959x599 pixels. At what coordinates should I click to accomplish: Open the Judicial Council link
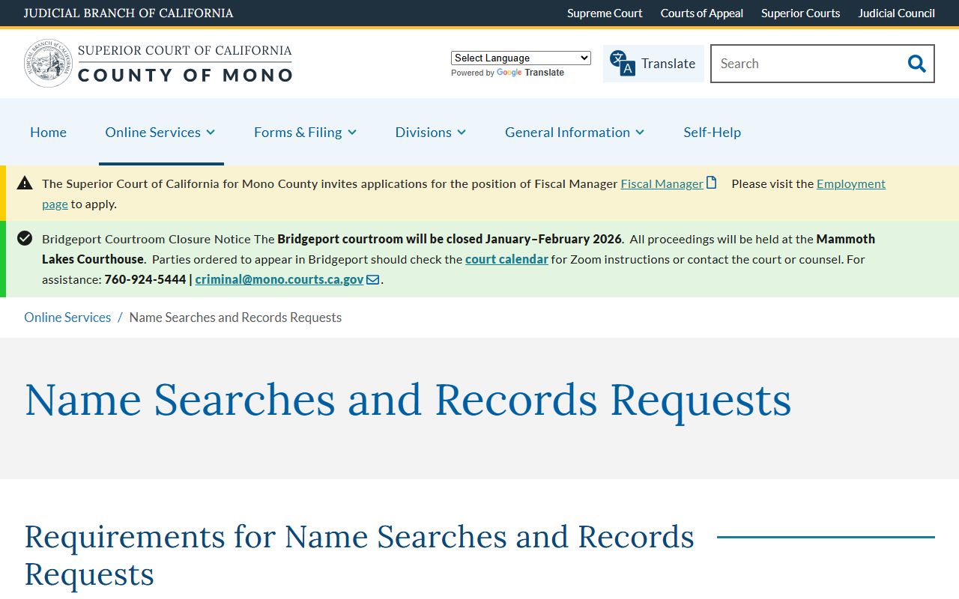[896, 13]
